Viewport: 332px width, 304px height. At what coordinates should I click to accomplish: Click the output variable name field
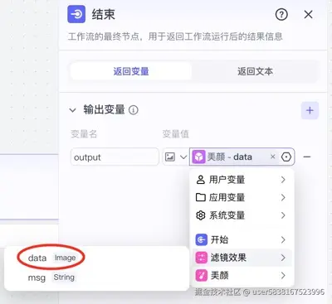coord(115,157)
